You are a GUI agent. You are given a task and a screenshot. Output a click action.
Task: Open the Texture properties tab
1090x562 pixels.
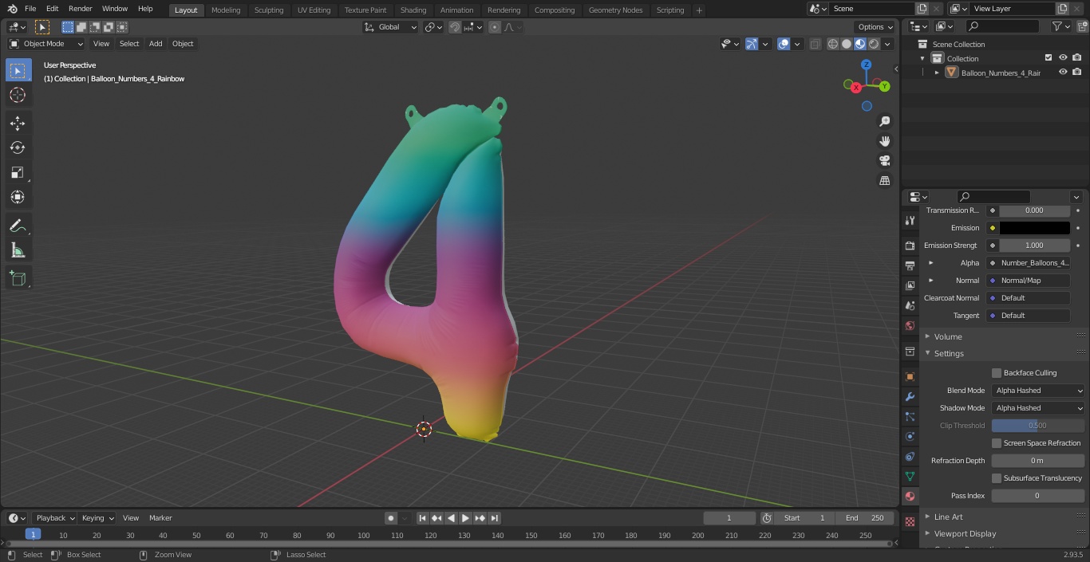910,521
